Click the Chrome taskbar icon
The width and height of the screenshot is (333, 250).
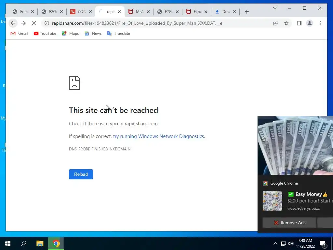pyautogui.click(x=56, y=243)
